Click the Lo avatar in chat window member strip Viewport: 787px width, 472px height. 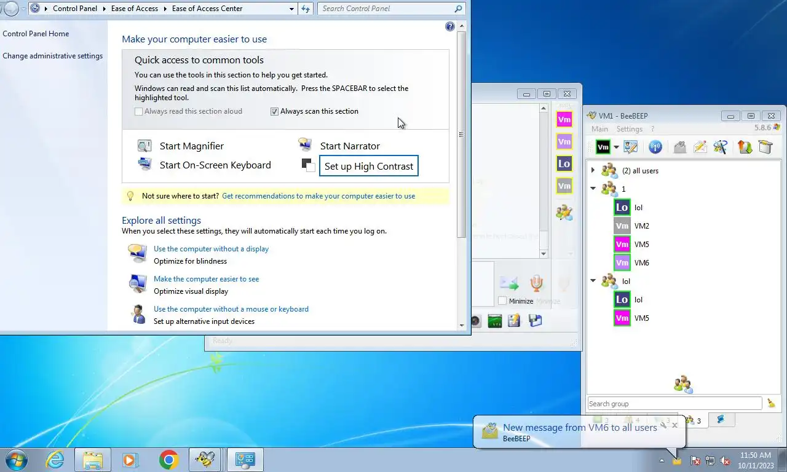564,164
